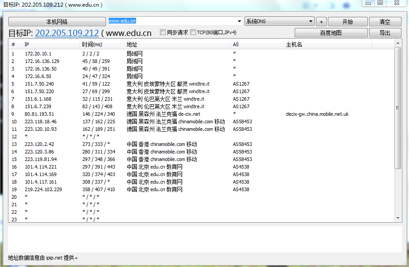Open 百度地图 map view

pyautogui.click(x=331, y=33)
